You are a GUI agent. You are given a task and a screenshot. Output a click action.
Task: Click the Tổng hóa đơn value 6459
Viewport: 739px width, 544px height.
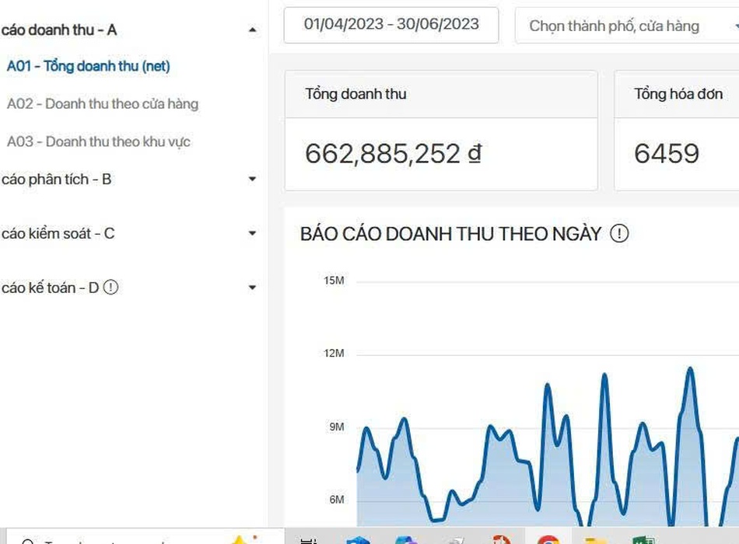click(667, 154)
